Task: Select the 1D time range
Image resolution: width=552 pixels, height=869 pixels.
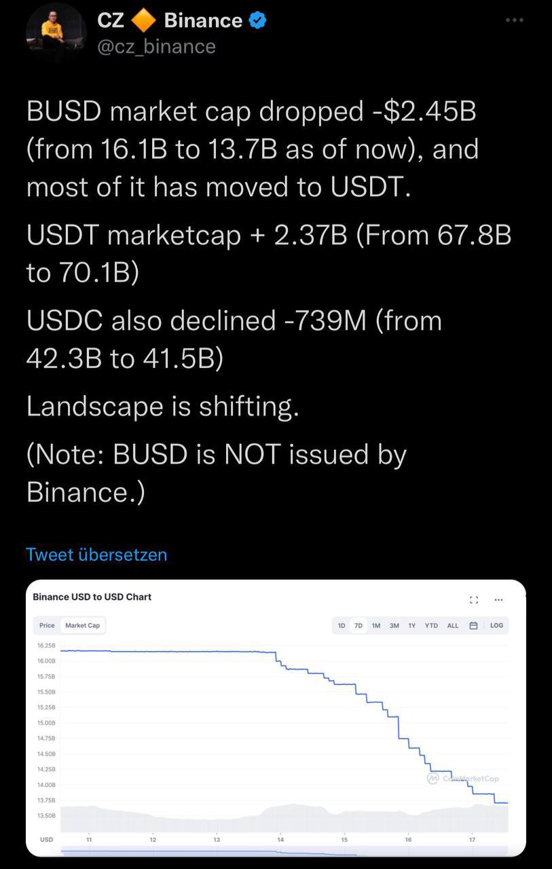Action: click(342, 625)
